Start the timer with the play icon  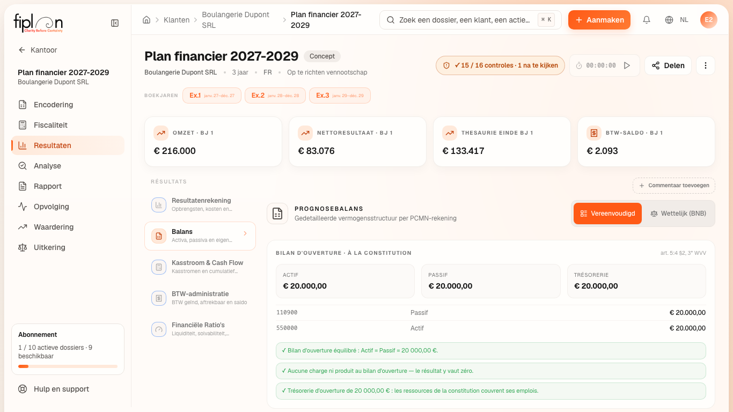point(627,65)
